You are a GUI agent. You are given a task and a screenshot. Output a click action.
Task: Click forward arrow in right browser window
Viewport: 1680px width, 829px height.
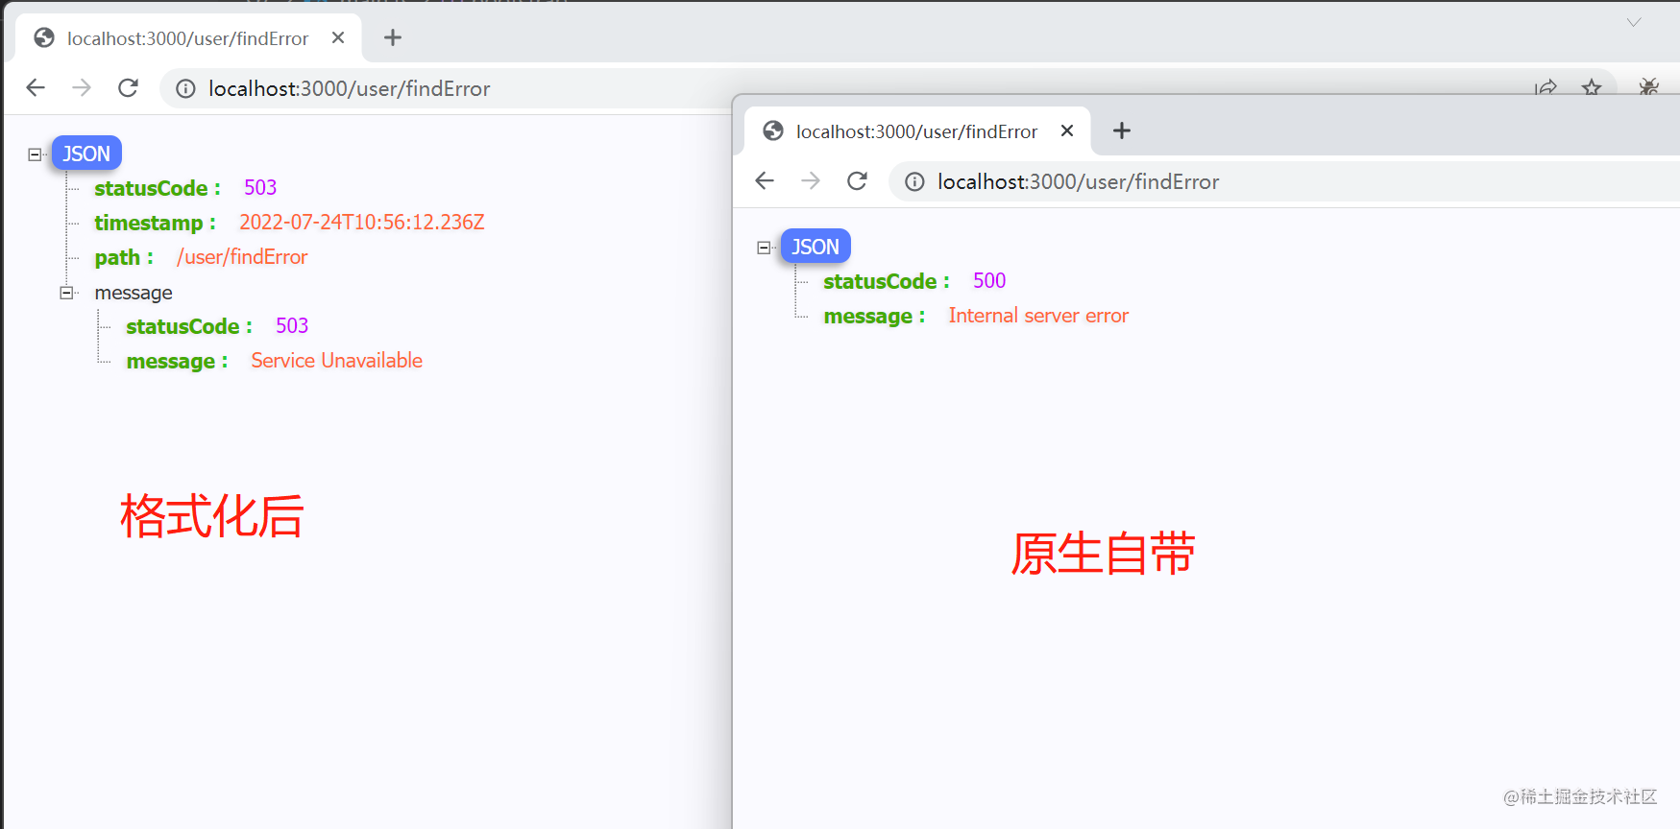point(811,181)
